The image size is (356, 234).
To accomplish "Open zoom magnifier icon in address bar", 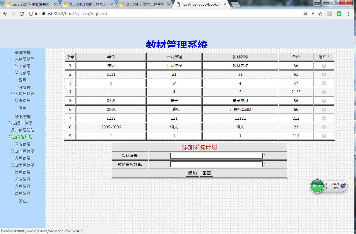I will click(x=306, y=14).
